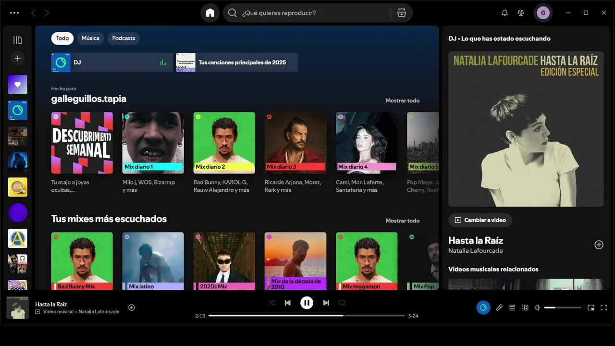Screen dimensions: 615x346
Task: Select the Todo filter chip
Action: [62, 38]
